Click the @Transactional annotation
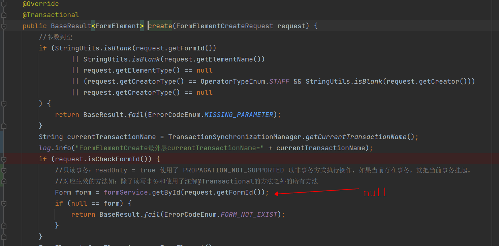Viewport: 499px width, 246px height. [51, 15]
